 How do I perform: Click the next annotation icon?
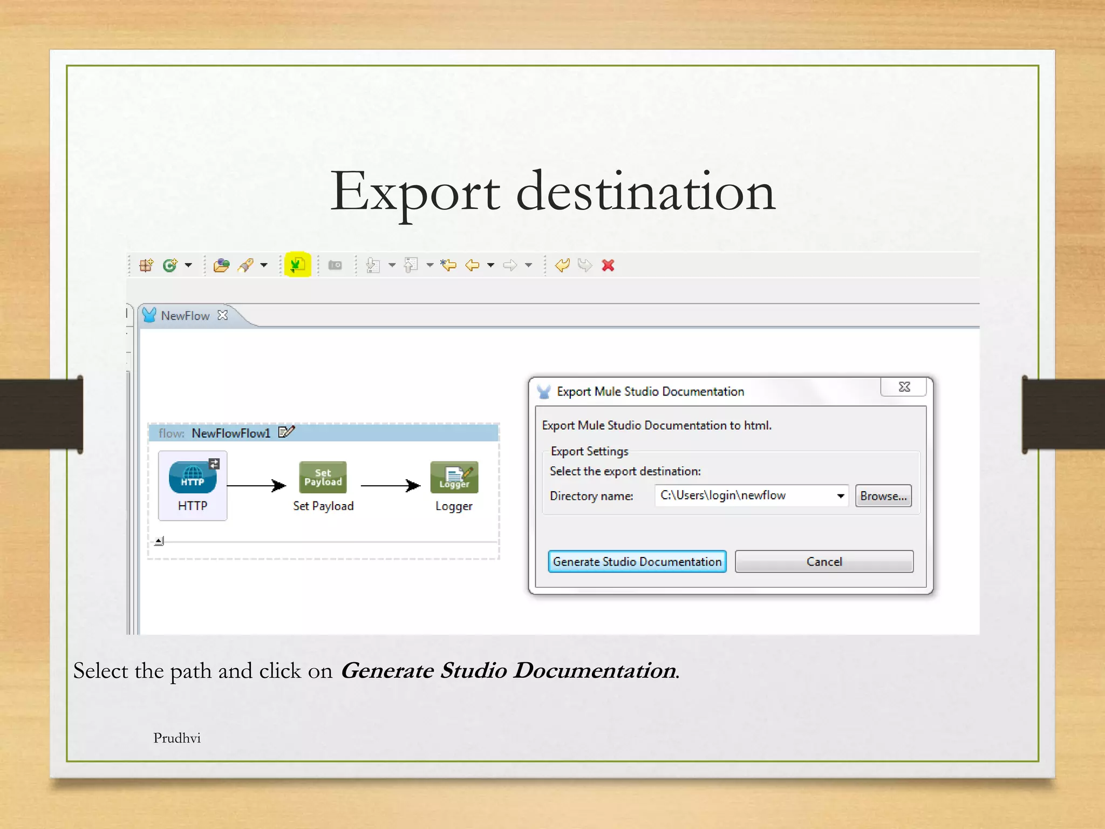pos(373,265)
